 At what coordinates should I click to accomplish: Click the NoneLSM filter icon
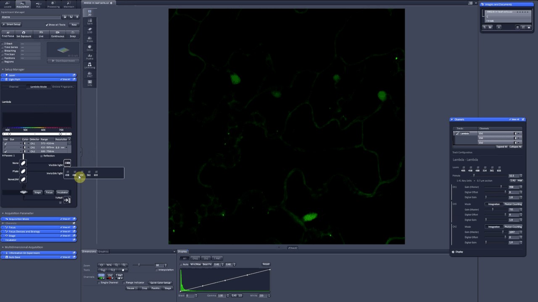(23, 180)
